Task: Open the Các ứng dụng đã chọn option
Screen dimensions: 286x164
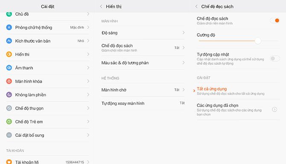Action: 238,109
